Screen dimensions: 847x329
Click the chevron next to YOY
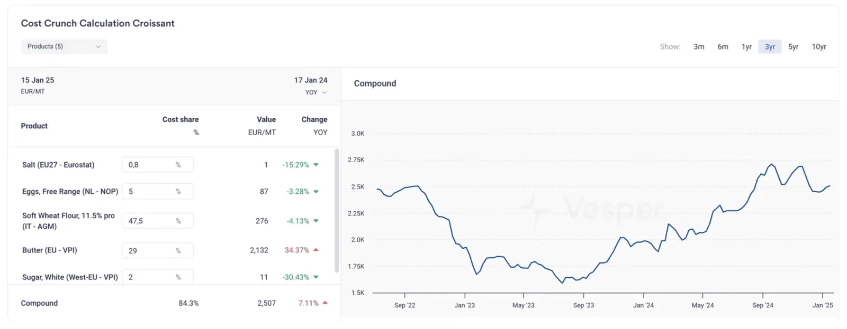click(325, 92)
